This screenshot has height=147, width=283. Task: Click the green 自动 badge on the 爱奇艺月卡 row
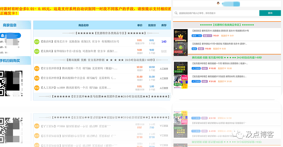pyautogui.click(x=37, y=42)
